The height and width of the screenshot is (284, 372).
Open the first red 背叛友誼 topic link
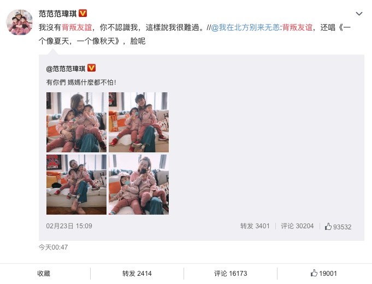click(x=77, y=27)
